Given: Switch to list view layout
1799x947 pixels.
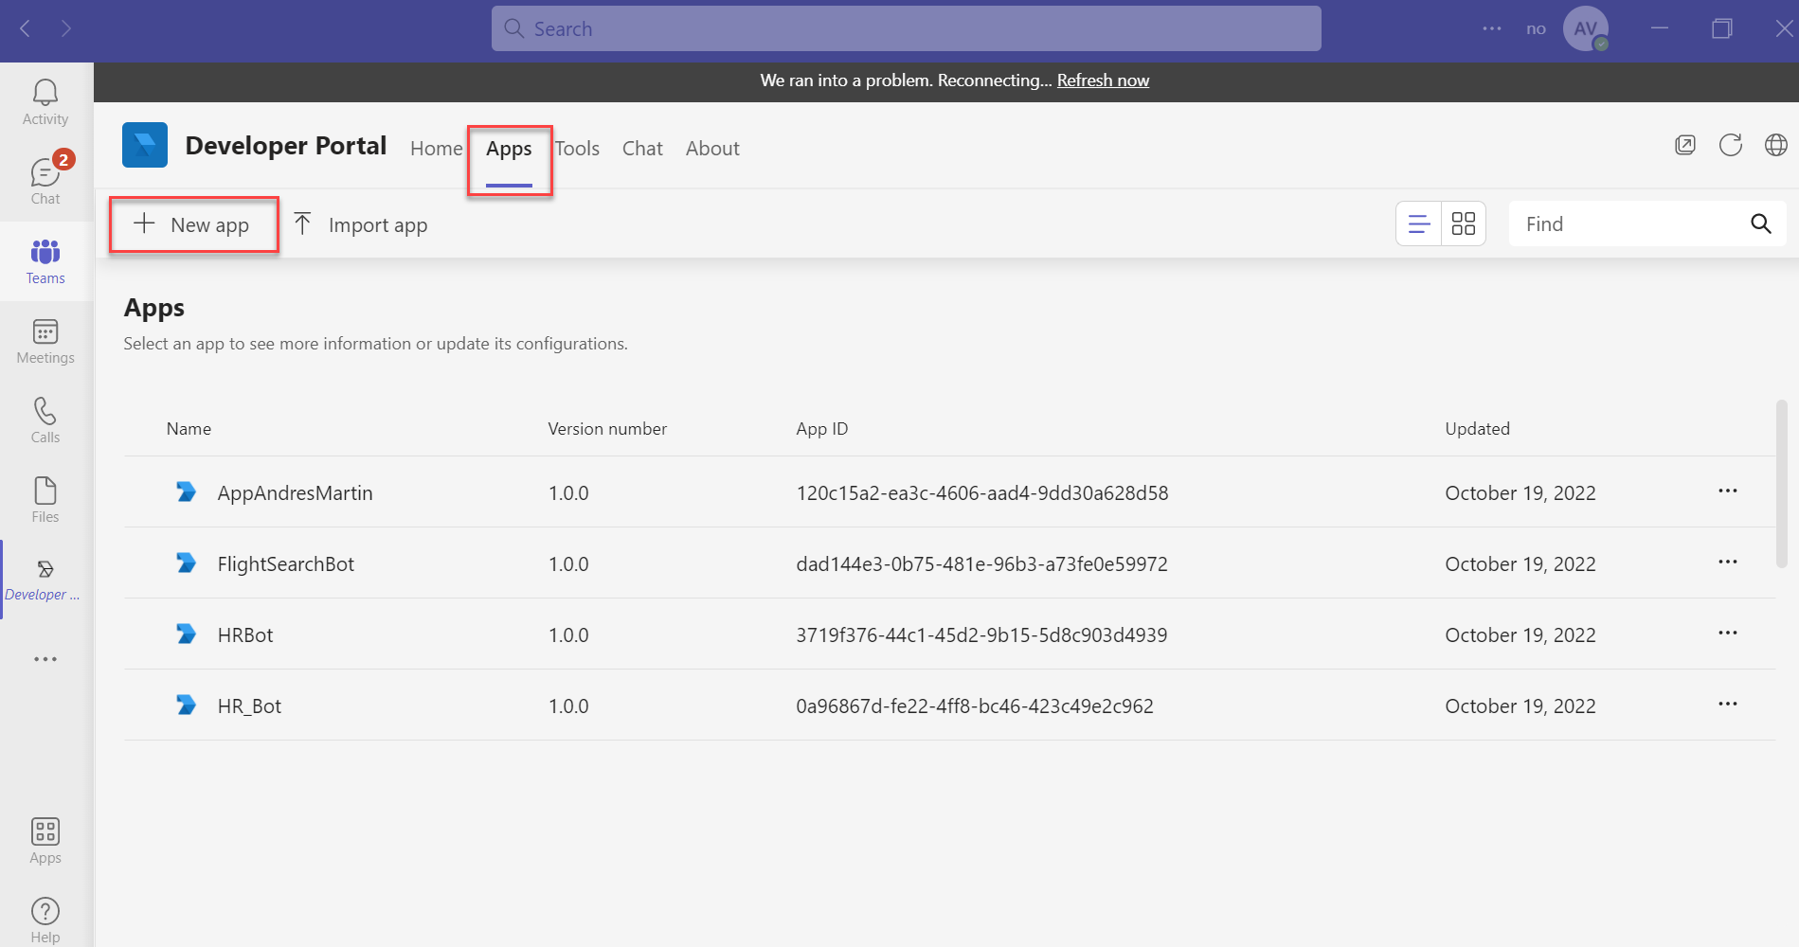Looking at the screenshot, I should click(x=1419, y=223).
